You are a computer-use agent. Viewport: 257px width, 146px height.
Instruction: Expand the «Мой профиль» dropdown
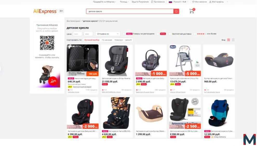219,2
